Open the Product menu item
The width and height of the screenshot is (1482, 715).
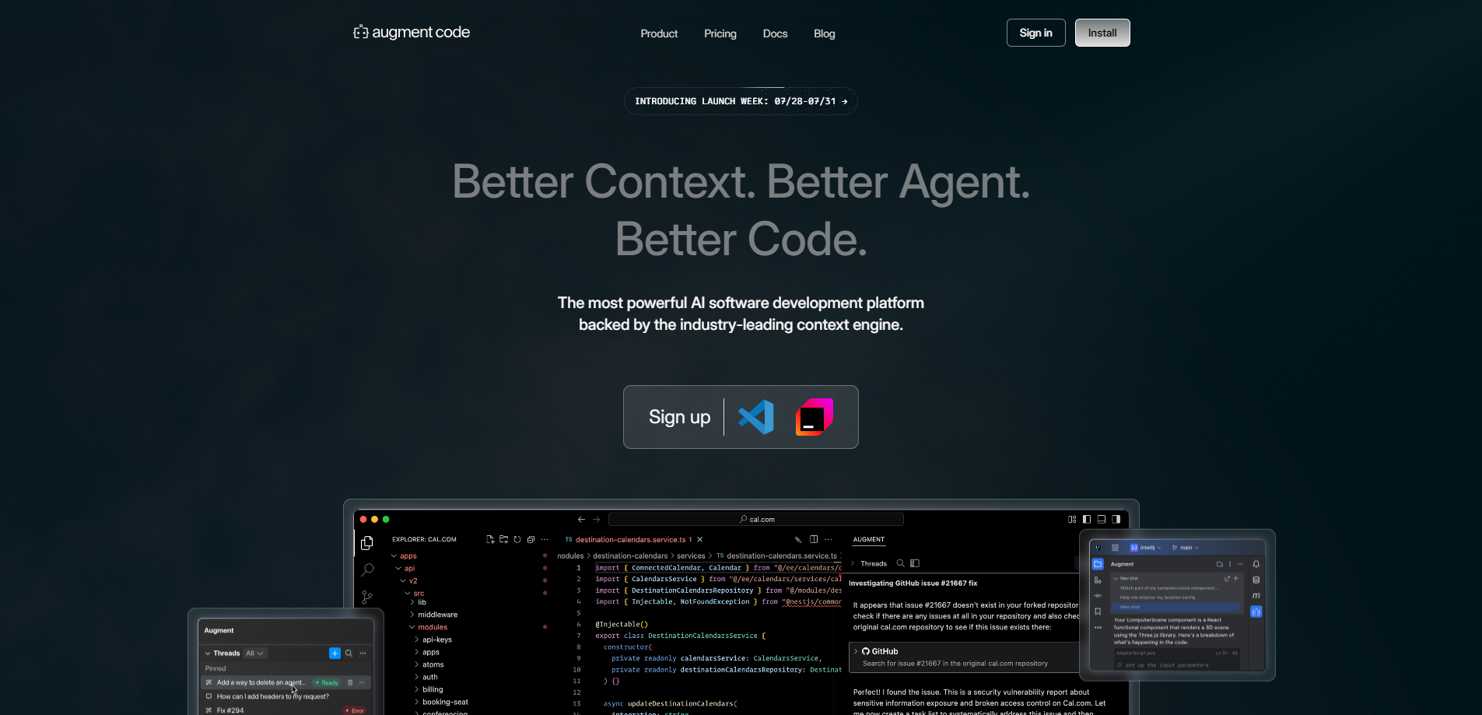tap(659, 33)
